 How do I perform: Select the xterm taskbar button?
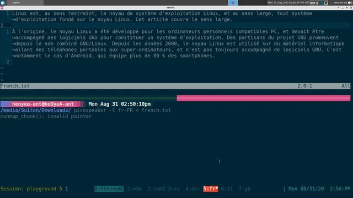click(25, 2)
